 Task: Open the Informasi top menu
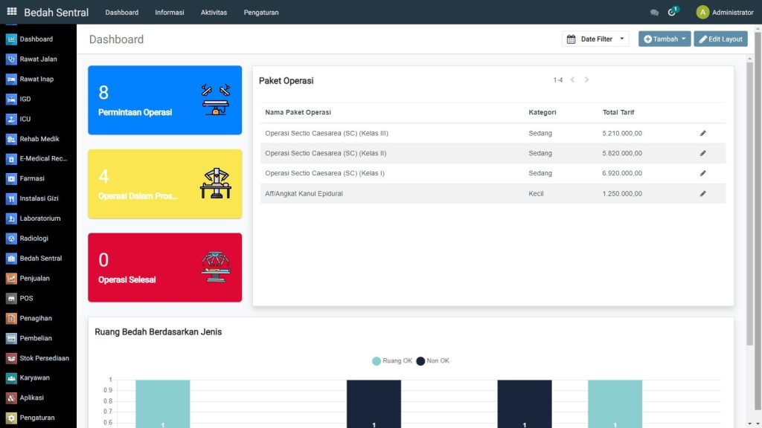pyautogui.click(x=170, y=13)
